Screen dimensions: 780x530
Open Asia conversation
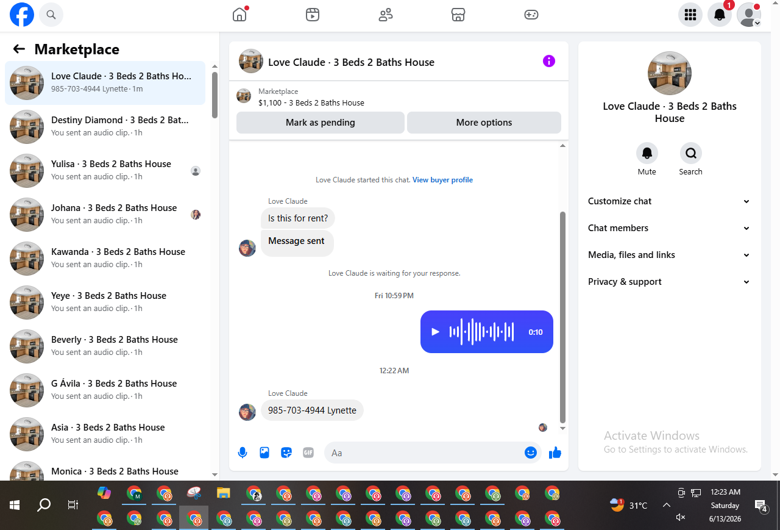point(105,434)
